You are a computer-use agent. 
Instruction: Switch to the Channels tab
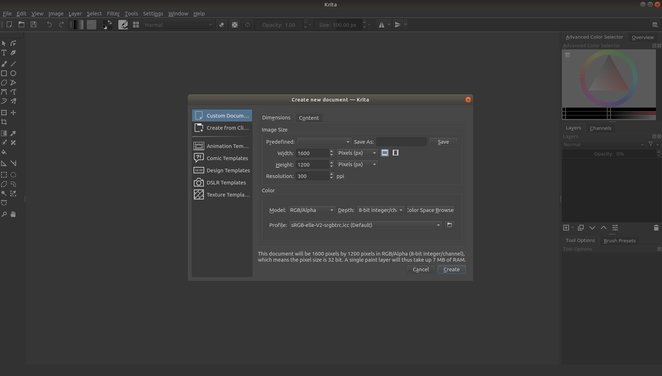pos(600,128)
